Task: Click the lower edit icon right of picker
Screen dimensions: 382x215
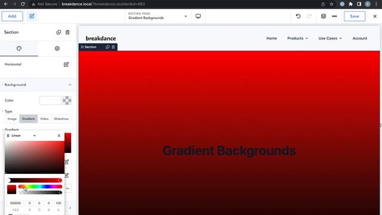Action: pos(66,175)
